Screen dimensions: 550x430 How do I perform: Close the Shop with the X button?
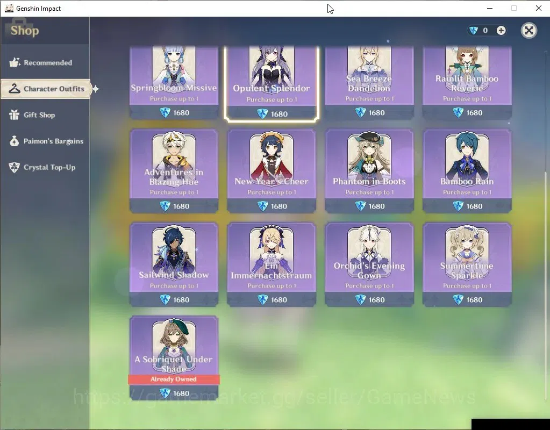(529, 31)
